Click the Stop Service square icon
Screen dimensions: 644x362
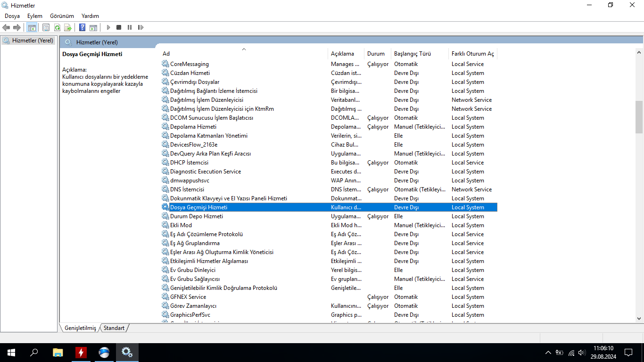119,27
